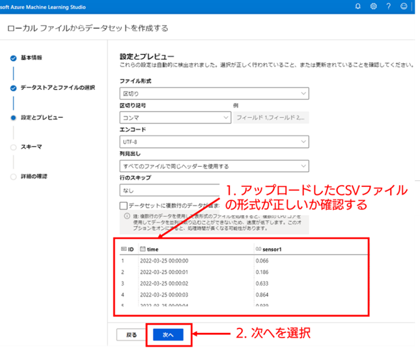Open the settings gear icon
This screenshot has height=348, width=420.
373,6
